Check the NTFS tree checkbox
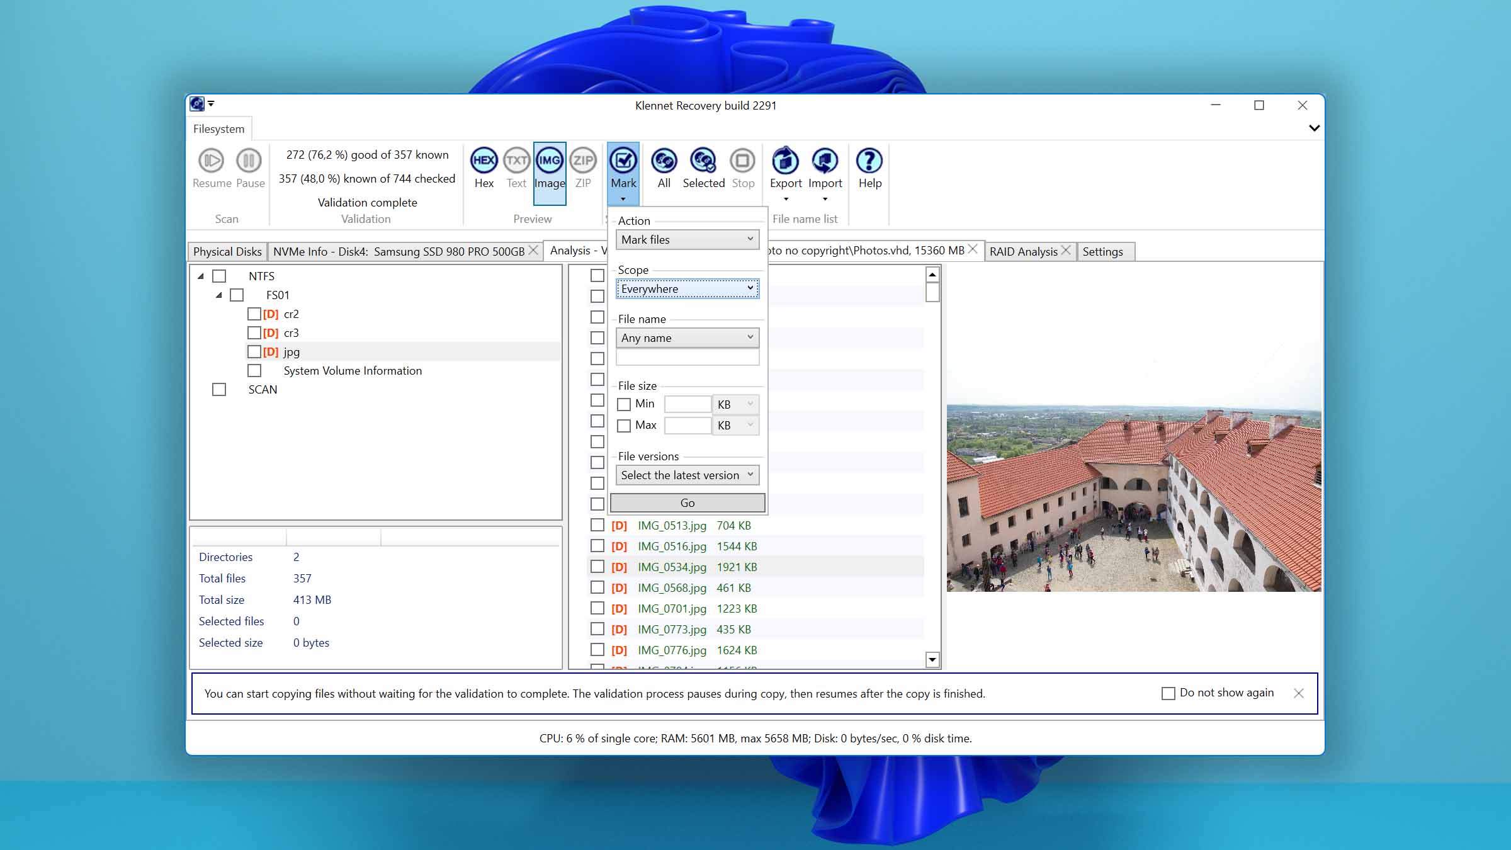The width and height of the screenshot is (1511, 850). tap(219, 276)
